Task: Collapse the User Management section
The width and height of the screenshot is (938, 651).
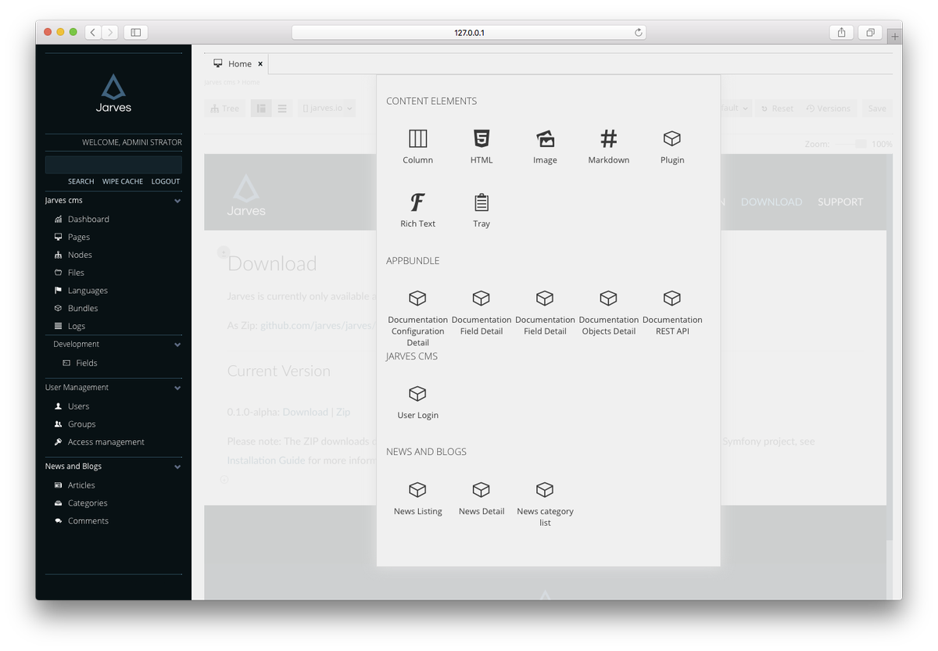Action: pyautogui.click(x=177, y=388)
